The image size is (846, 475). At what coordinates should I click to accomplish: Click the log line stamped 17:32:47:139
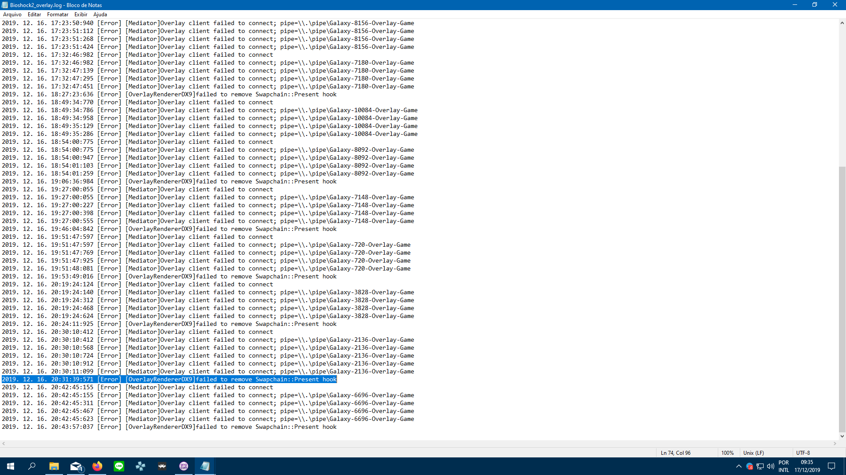point(208,71)
